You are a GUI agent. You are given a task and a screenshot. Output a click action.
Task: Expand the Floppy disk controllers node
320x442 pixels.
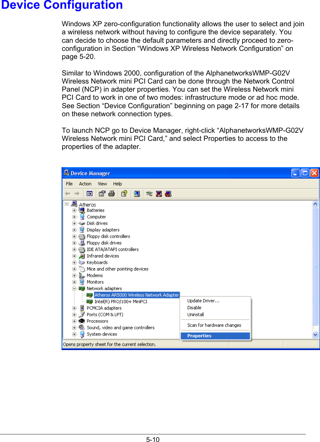pos(74,236)
